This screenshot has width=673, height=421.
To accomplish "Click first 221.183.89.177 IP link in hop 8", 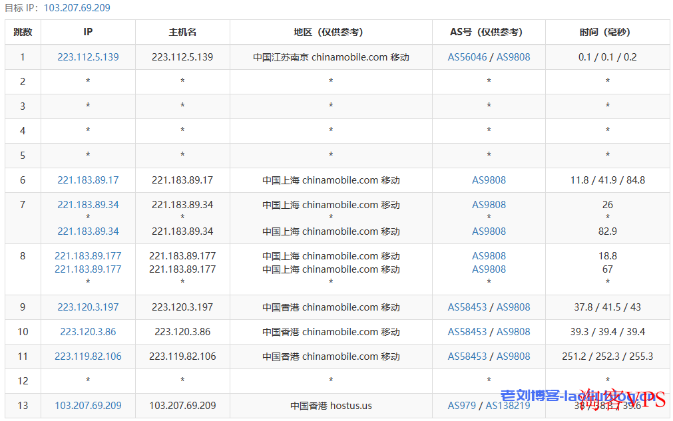I will 88,256.
